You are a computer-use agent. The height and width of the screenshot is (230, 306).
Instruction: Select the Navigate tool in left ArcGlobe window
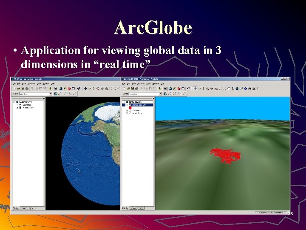(85, 89)
